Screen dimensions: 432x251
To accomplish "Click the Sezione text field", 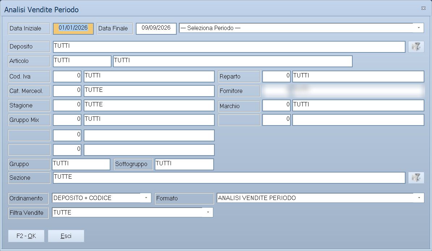I will 229,178.
